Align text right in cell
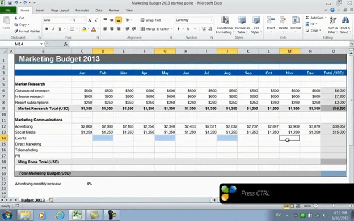The height and width of the screenshot is (221, 354). point(119,29)
